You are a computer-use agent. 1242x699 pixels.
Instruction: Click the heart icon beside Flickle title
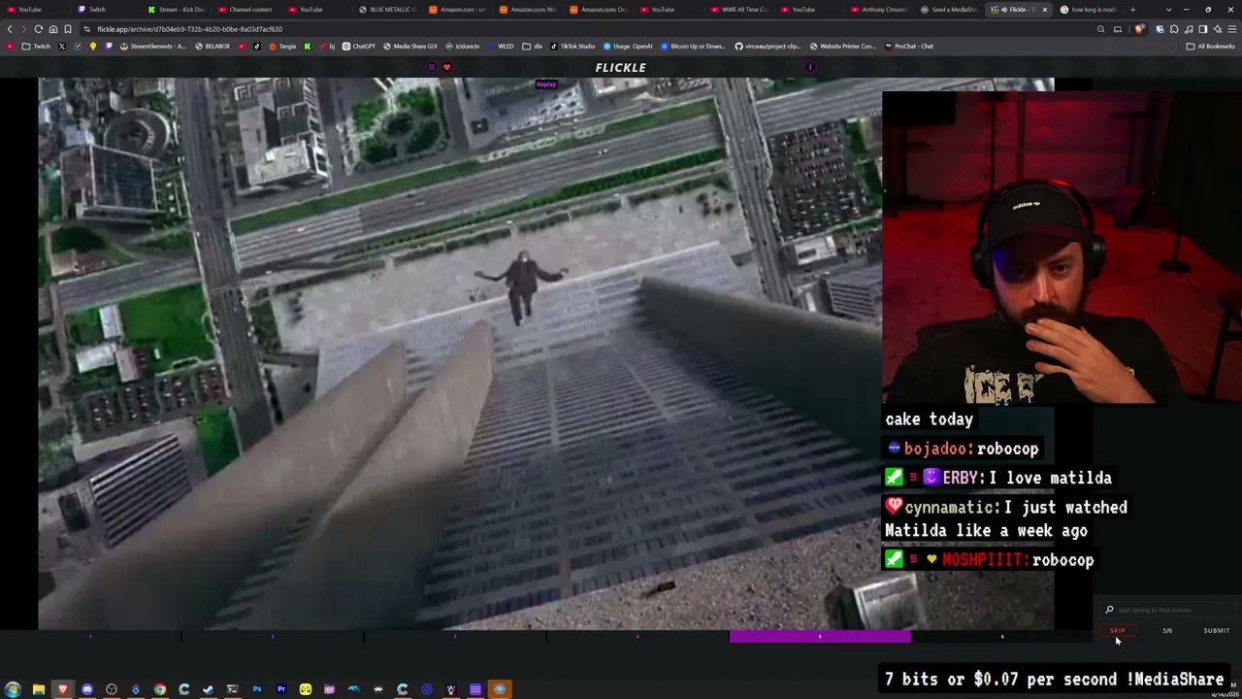pos(446,67)
